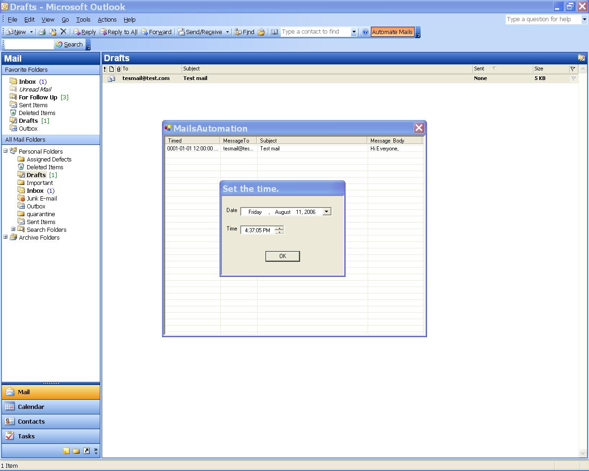Open the Address Book icon
This screenshot has height=471, width=589.
[274, 32]
